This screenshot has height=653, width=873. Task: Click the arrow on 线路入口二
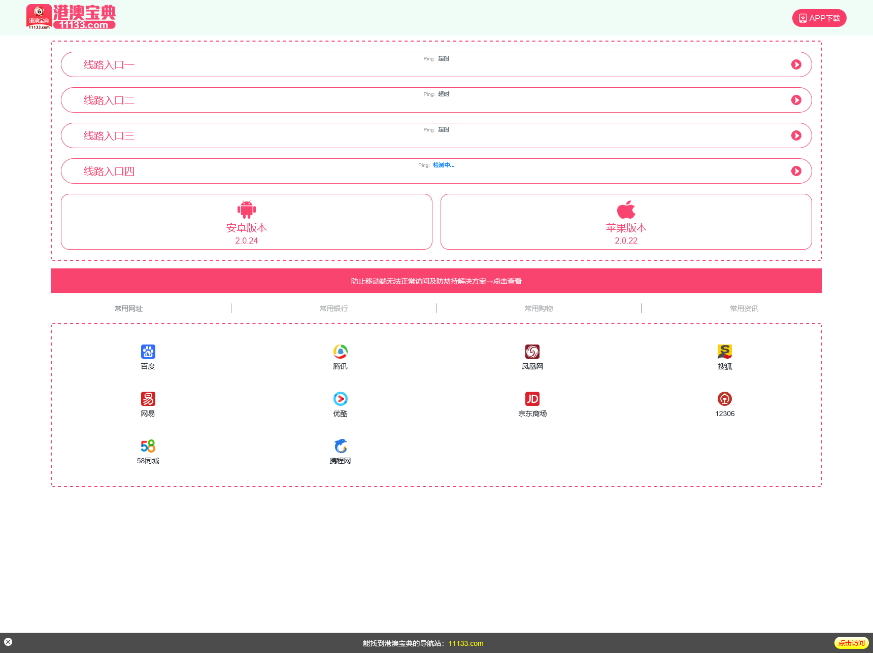coord(796,100)
